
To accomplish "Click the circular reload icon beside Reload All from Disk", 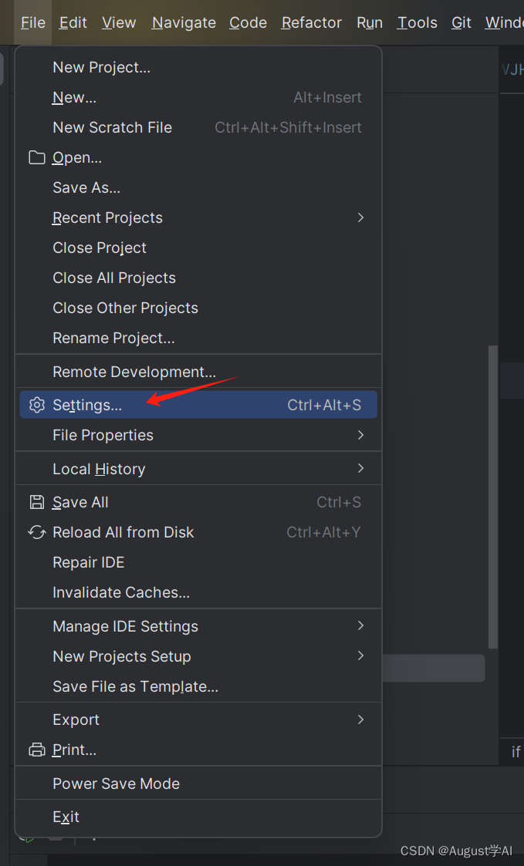I will (x=36, y=532).
